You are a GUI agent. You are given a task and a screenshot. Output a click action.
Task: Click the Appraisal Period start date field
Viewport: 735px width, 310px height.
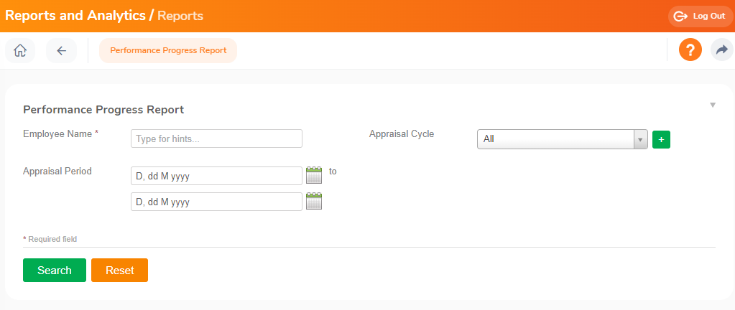tap(216, 176)
